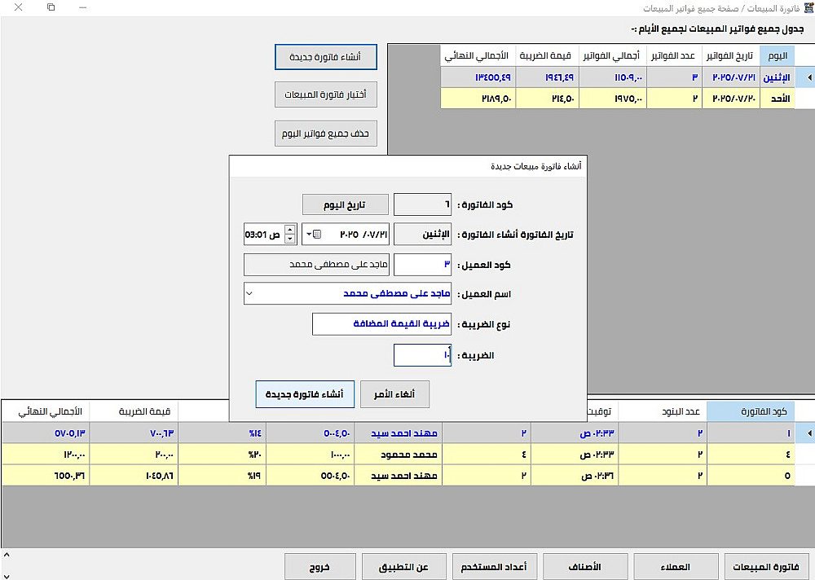Click the عدد الفواتير column header

coord(674,55)
